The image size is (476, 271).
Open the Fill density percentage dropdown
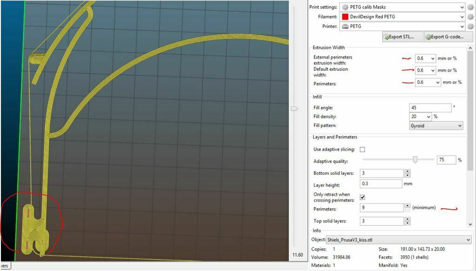pos(420,116)
